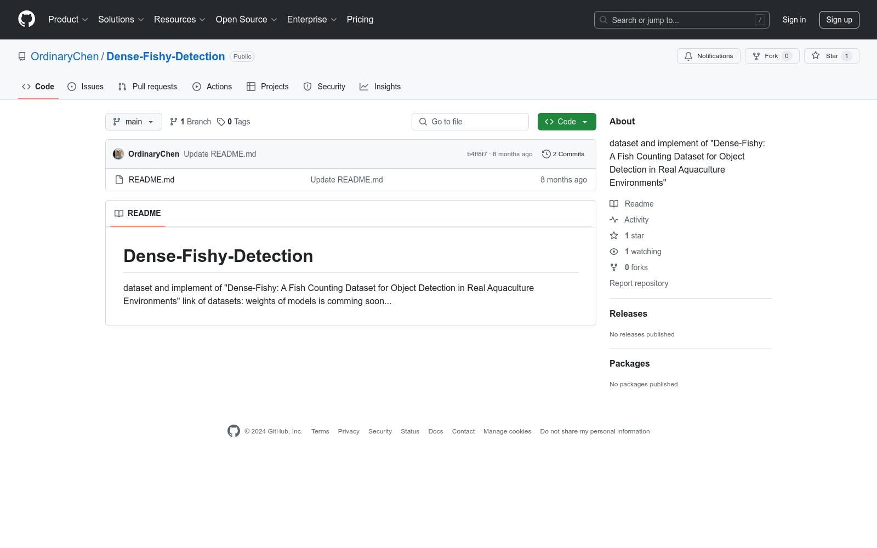Select the README tab in file viewer

click(138, 213)
